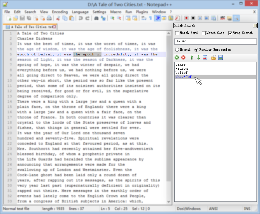
Task: Save all open files
Action: pyautogui.click(x=28, y=18)
